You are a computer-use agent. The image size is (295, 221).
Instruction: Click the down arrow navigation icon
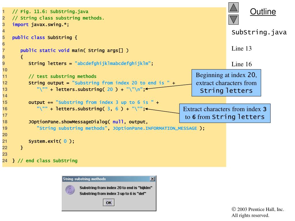(233, 20)
